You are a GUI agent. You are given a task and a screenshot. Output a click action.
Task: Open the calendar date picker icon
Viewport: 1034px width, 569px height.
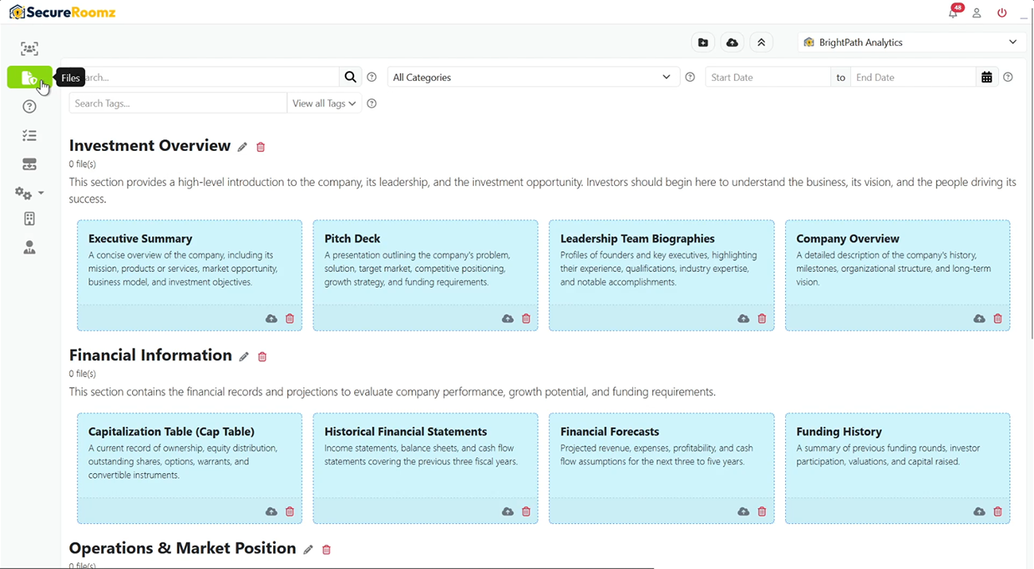(987, 77)
